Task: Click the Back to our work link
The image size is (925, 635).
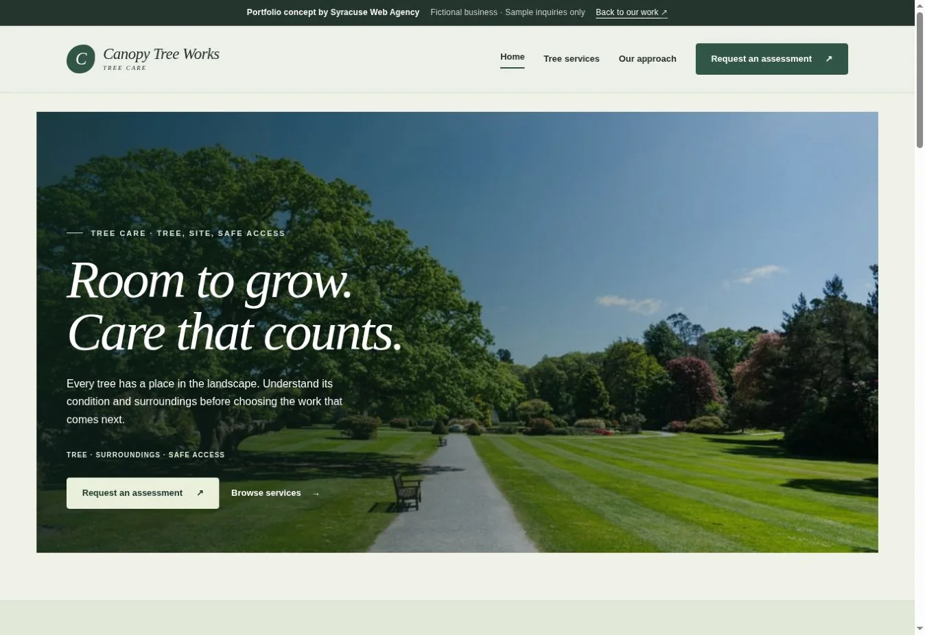Action: [631, 12]
